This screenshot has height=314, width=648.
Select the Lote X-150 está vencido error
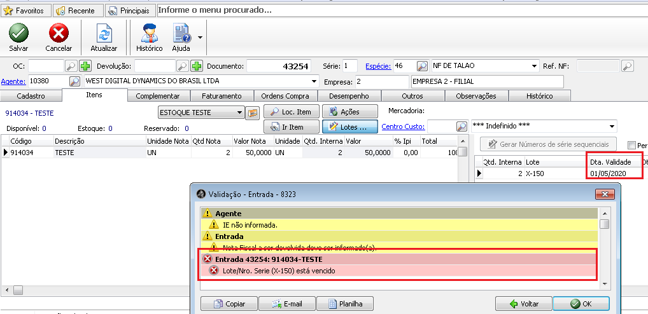pyautogui.click(x=399, y=271)
